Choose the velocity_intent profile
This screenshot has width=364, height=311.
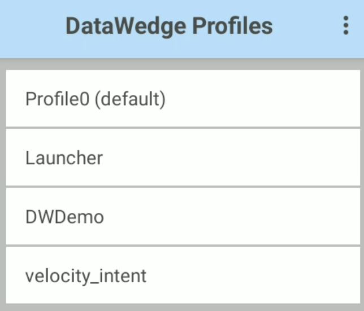click(182, 275)
